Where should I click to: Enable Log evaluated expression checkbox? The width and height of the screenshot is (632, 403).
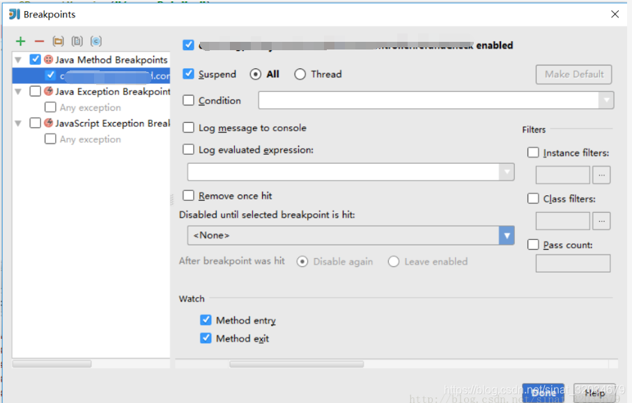(x=188, y=150)
